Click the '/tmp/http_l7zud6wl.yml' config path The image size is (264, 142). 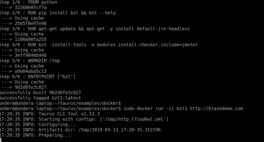134,119
